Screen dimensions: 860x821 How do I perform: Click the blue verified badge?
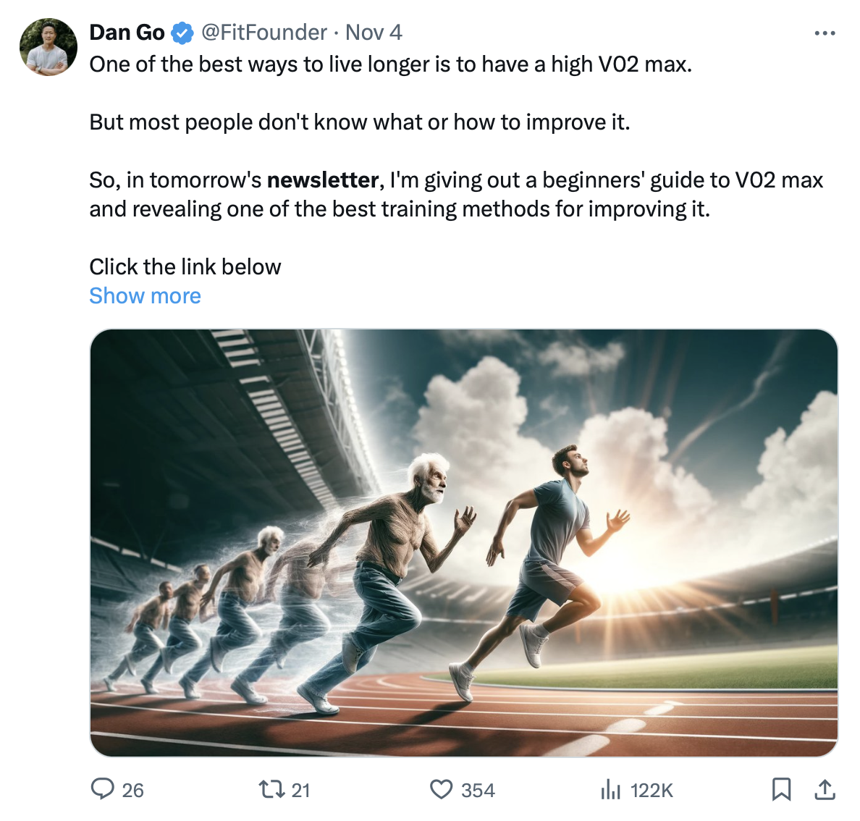tap(182, 33)
